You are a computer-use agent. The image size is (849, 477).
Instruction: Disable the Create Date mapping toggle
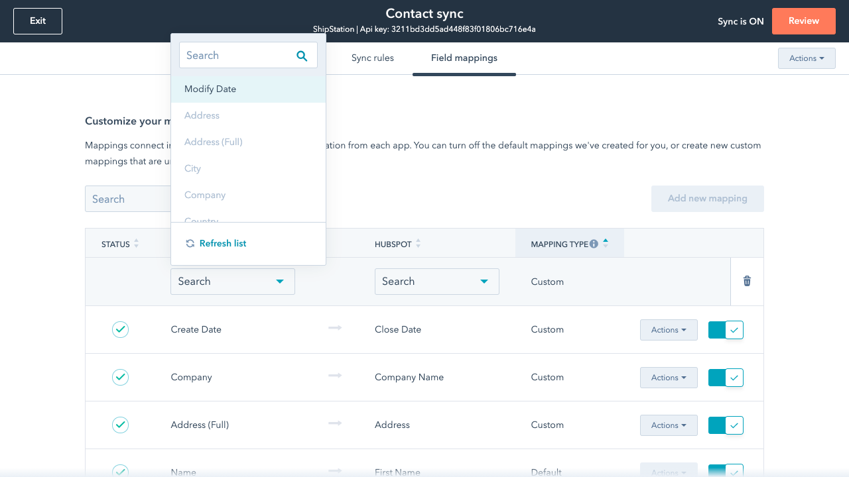[726, 329]
